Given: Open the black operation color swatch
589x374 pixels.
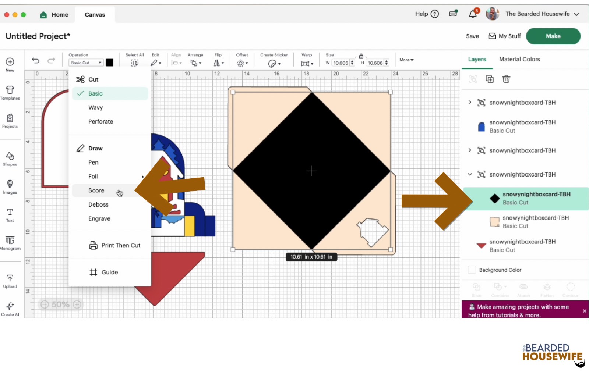Looking at the screenshot, I should coord(110,63).
